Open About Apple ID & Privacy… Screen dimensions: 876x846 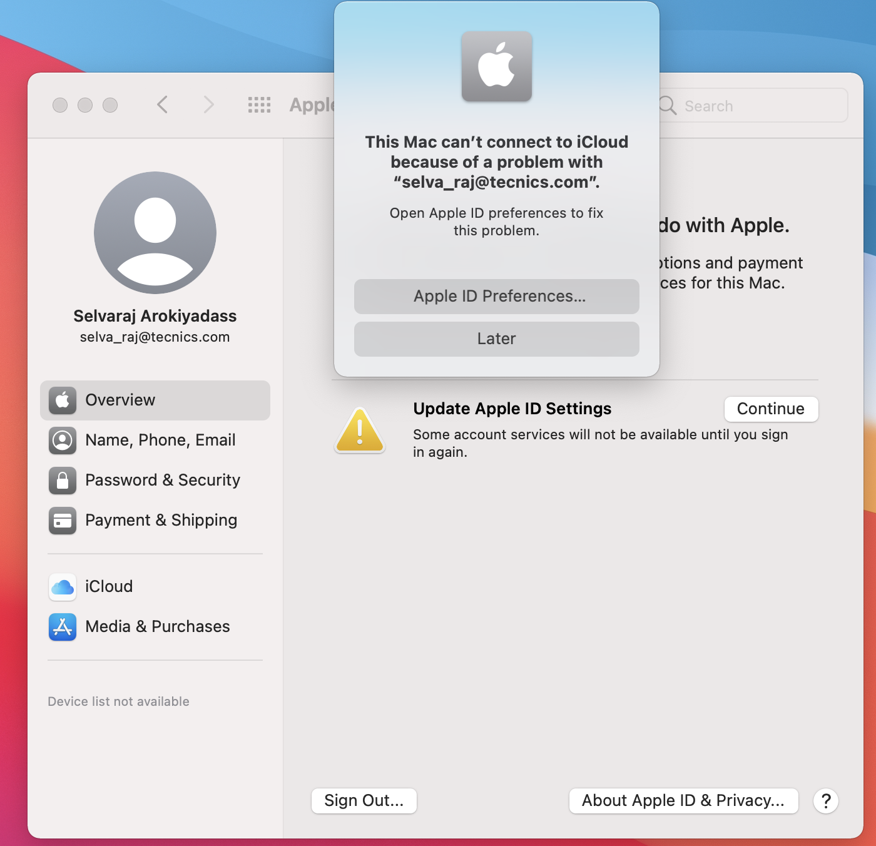coord(683,801)
